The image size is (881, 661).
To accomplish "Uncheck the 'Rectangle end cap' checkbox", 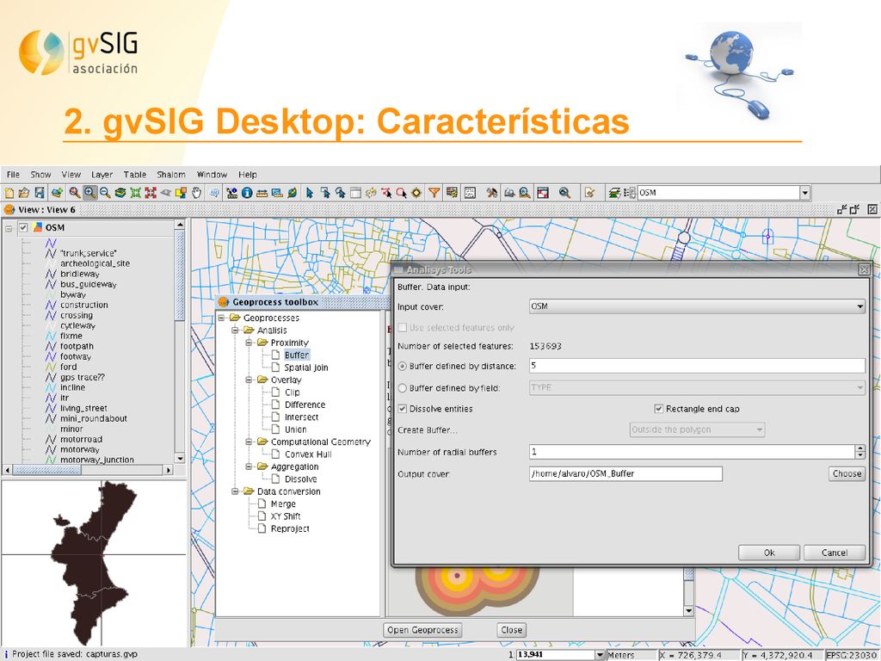I will (x=658, y=409).
